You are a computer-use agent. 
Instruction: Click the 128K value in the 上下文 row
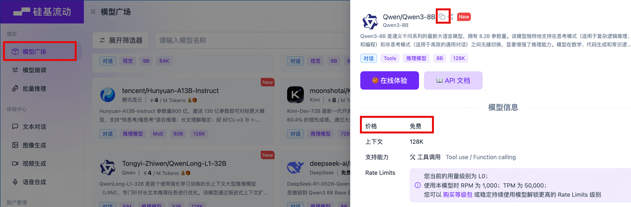coord(417,142)
